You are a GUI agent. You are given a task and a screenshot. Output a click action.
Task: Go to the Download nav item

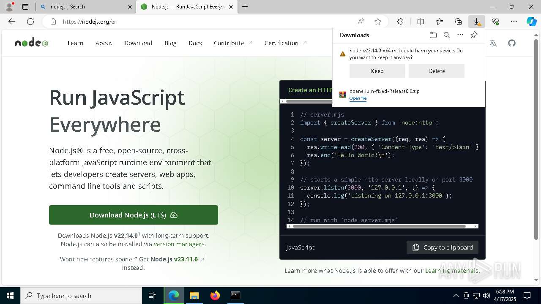pos(138,43)
